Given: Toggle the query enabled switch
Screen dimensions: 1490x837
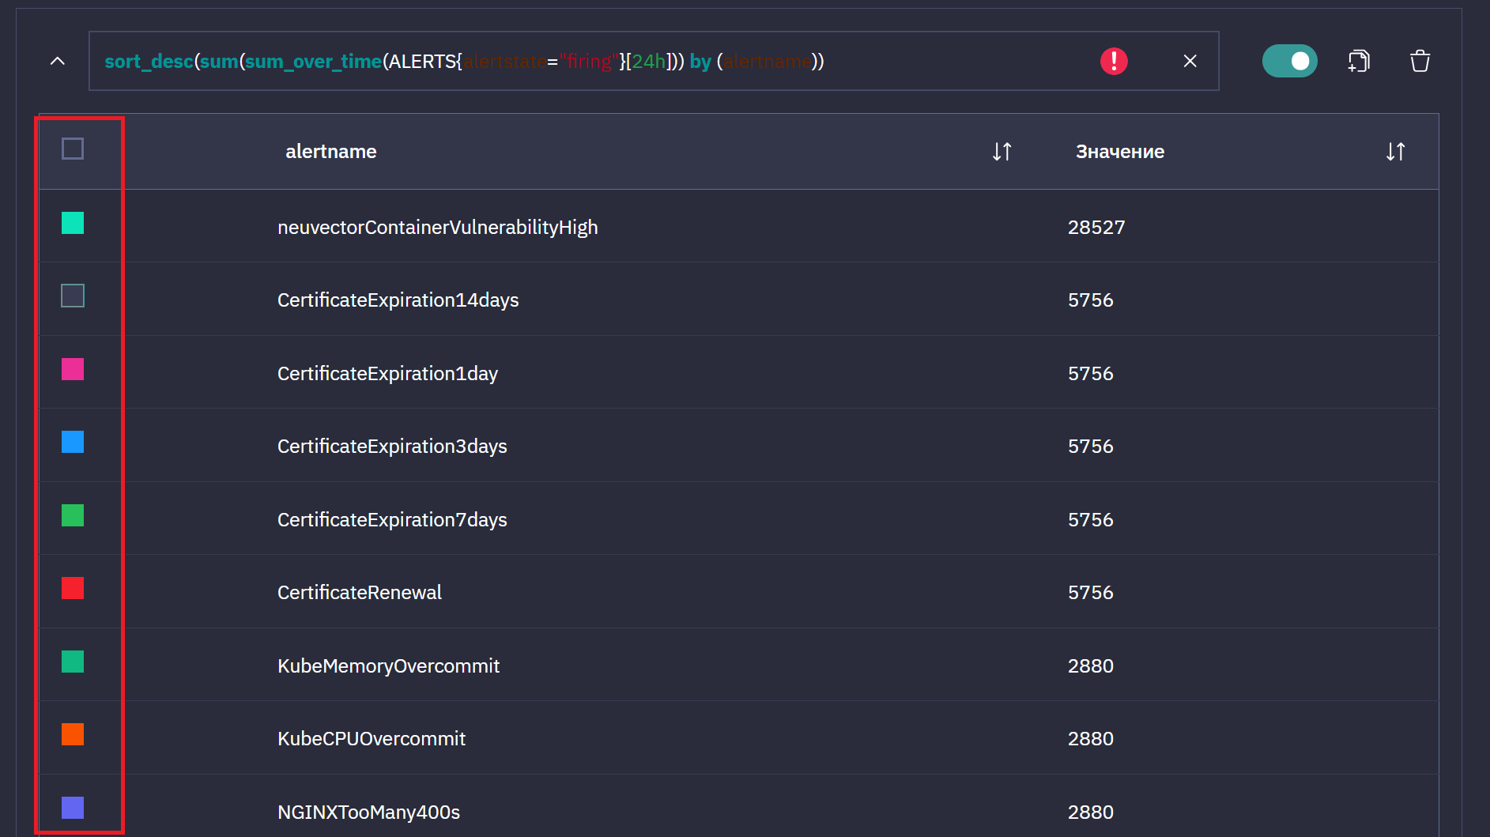Looking at the screenshot, I should 1289,61.
